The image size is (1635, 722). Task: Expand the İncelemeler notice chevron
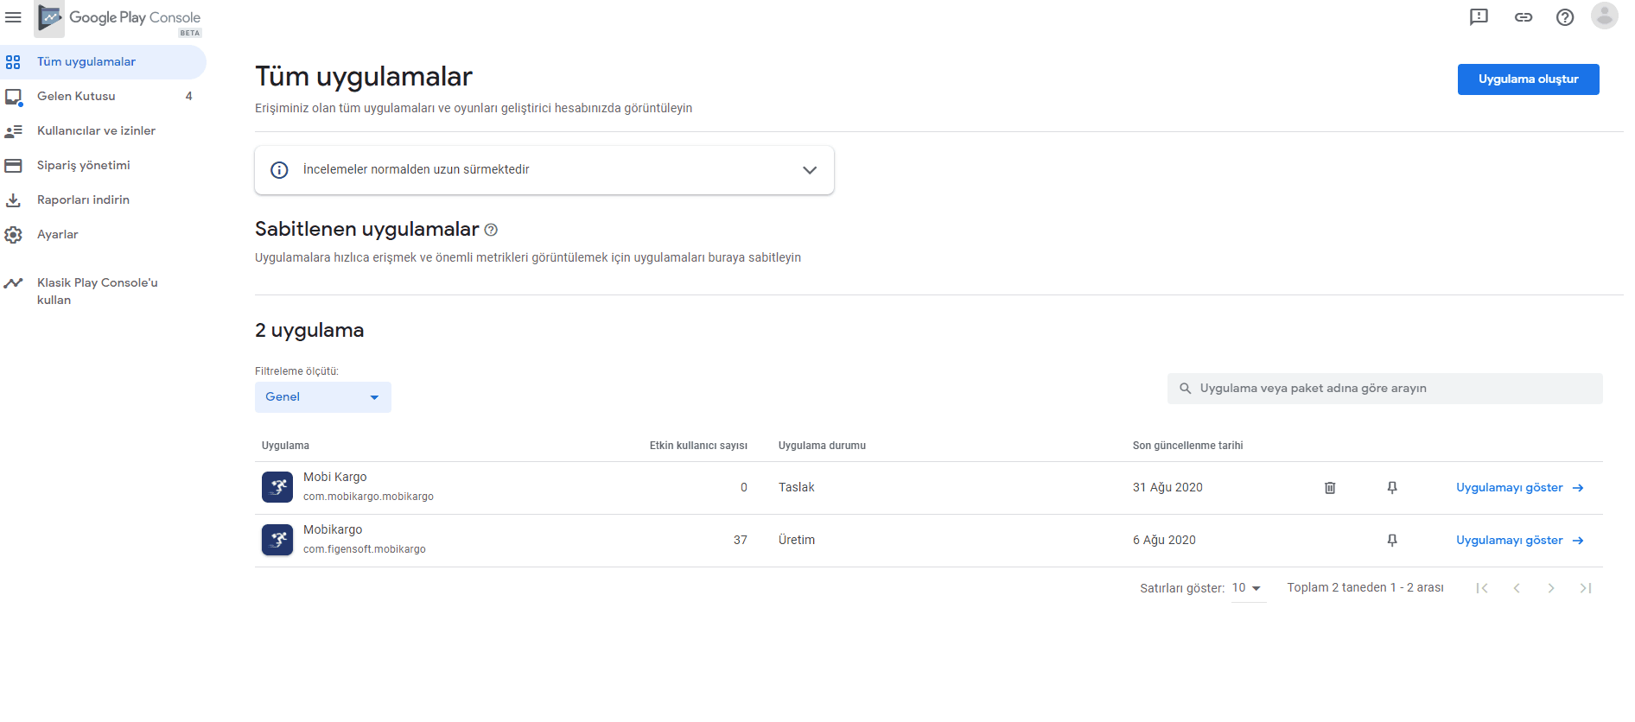[810, 170]
